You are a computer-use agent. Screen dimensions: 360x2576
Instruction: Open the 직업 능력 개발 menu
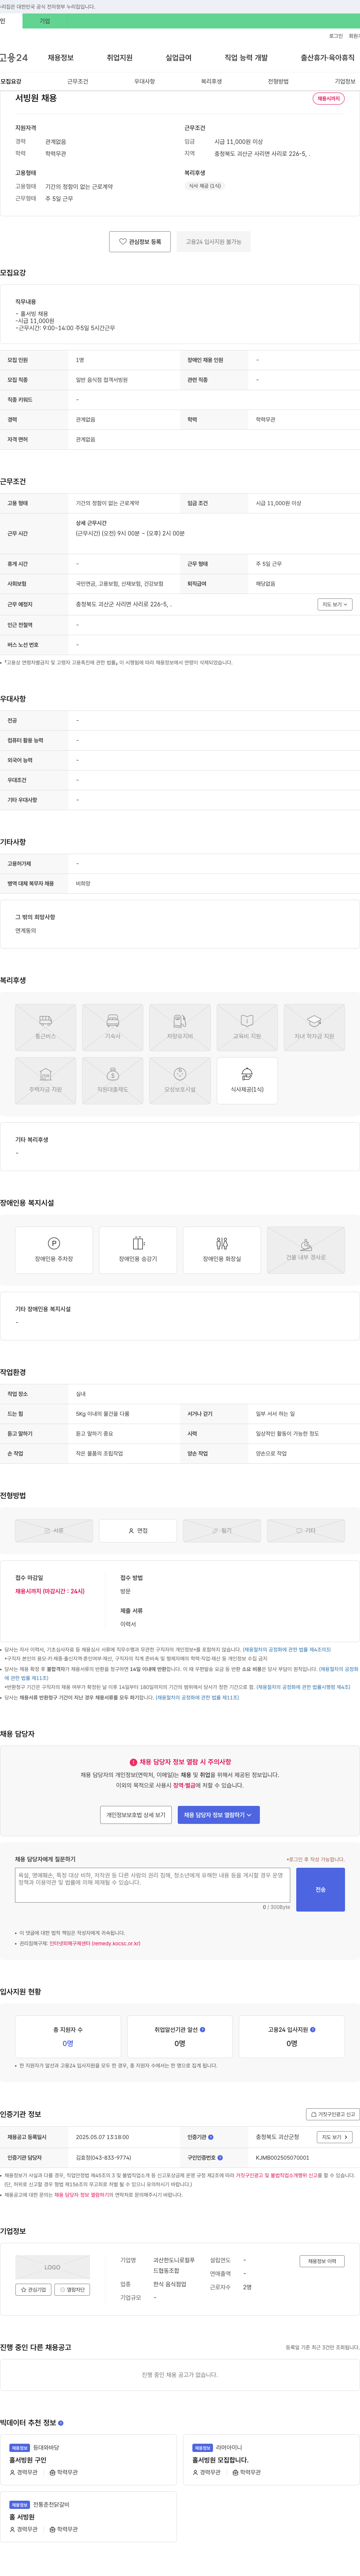click(246, 58)
